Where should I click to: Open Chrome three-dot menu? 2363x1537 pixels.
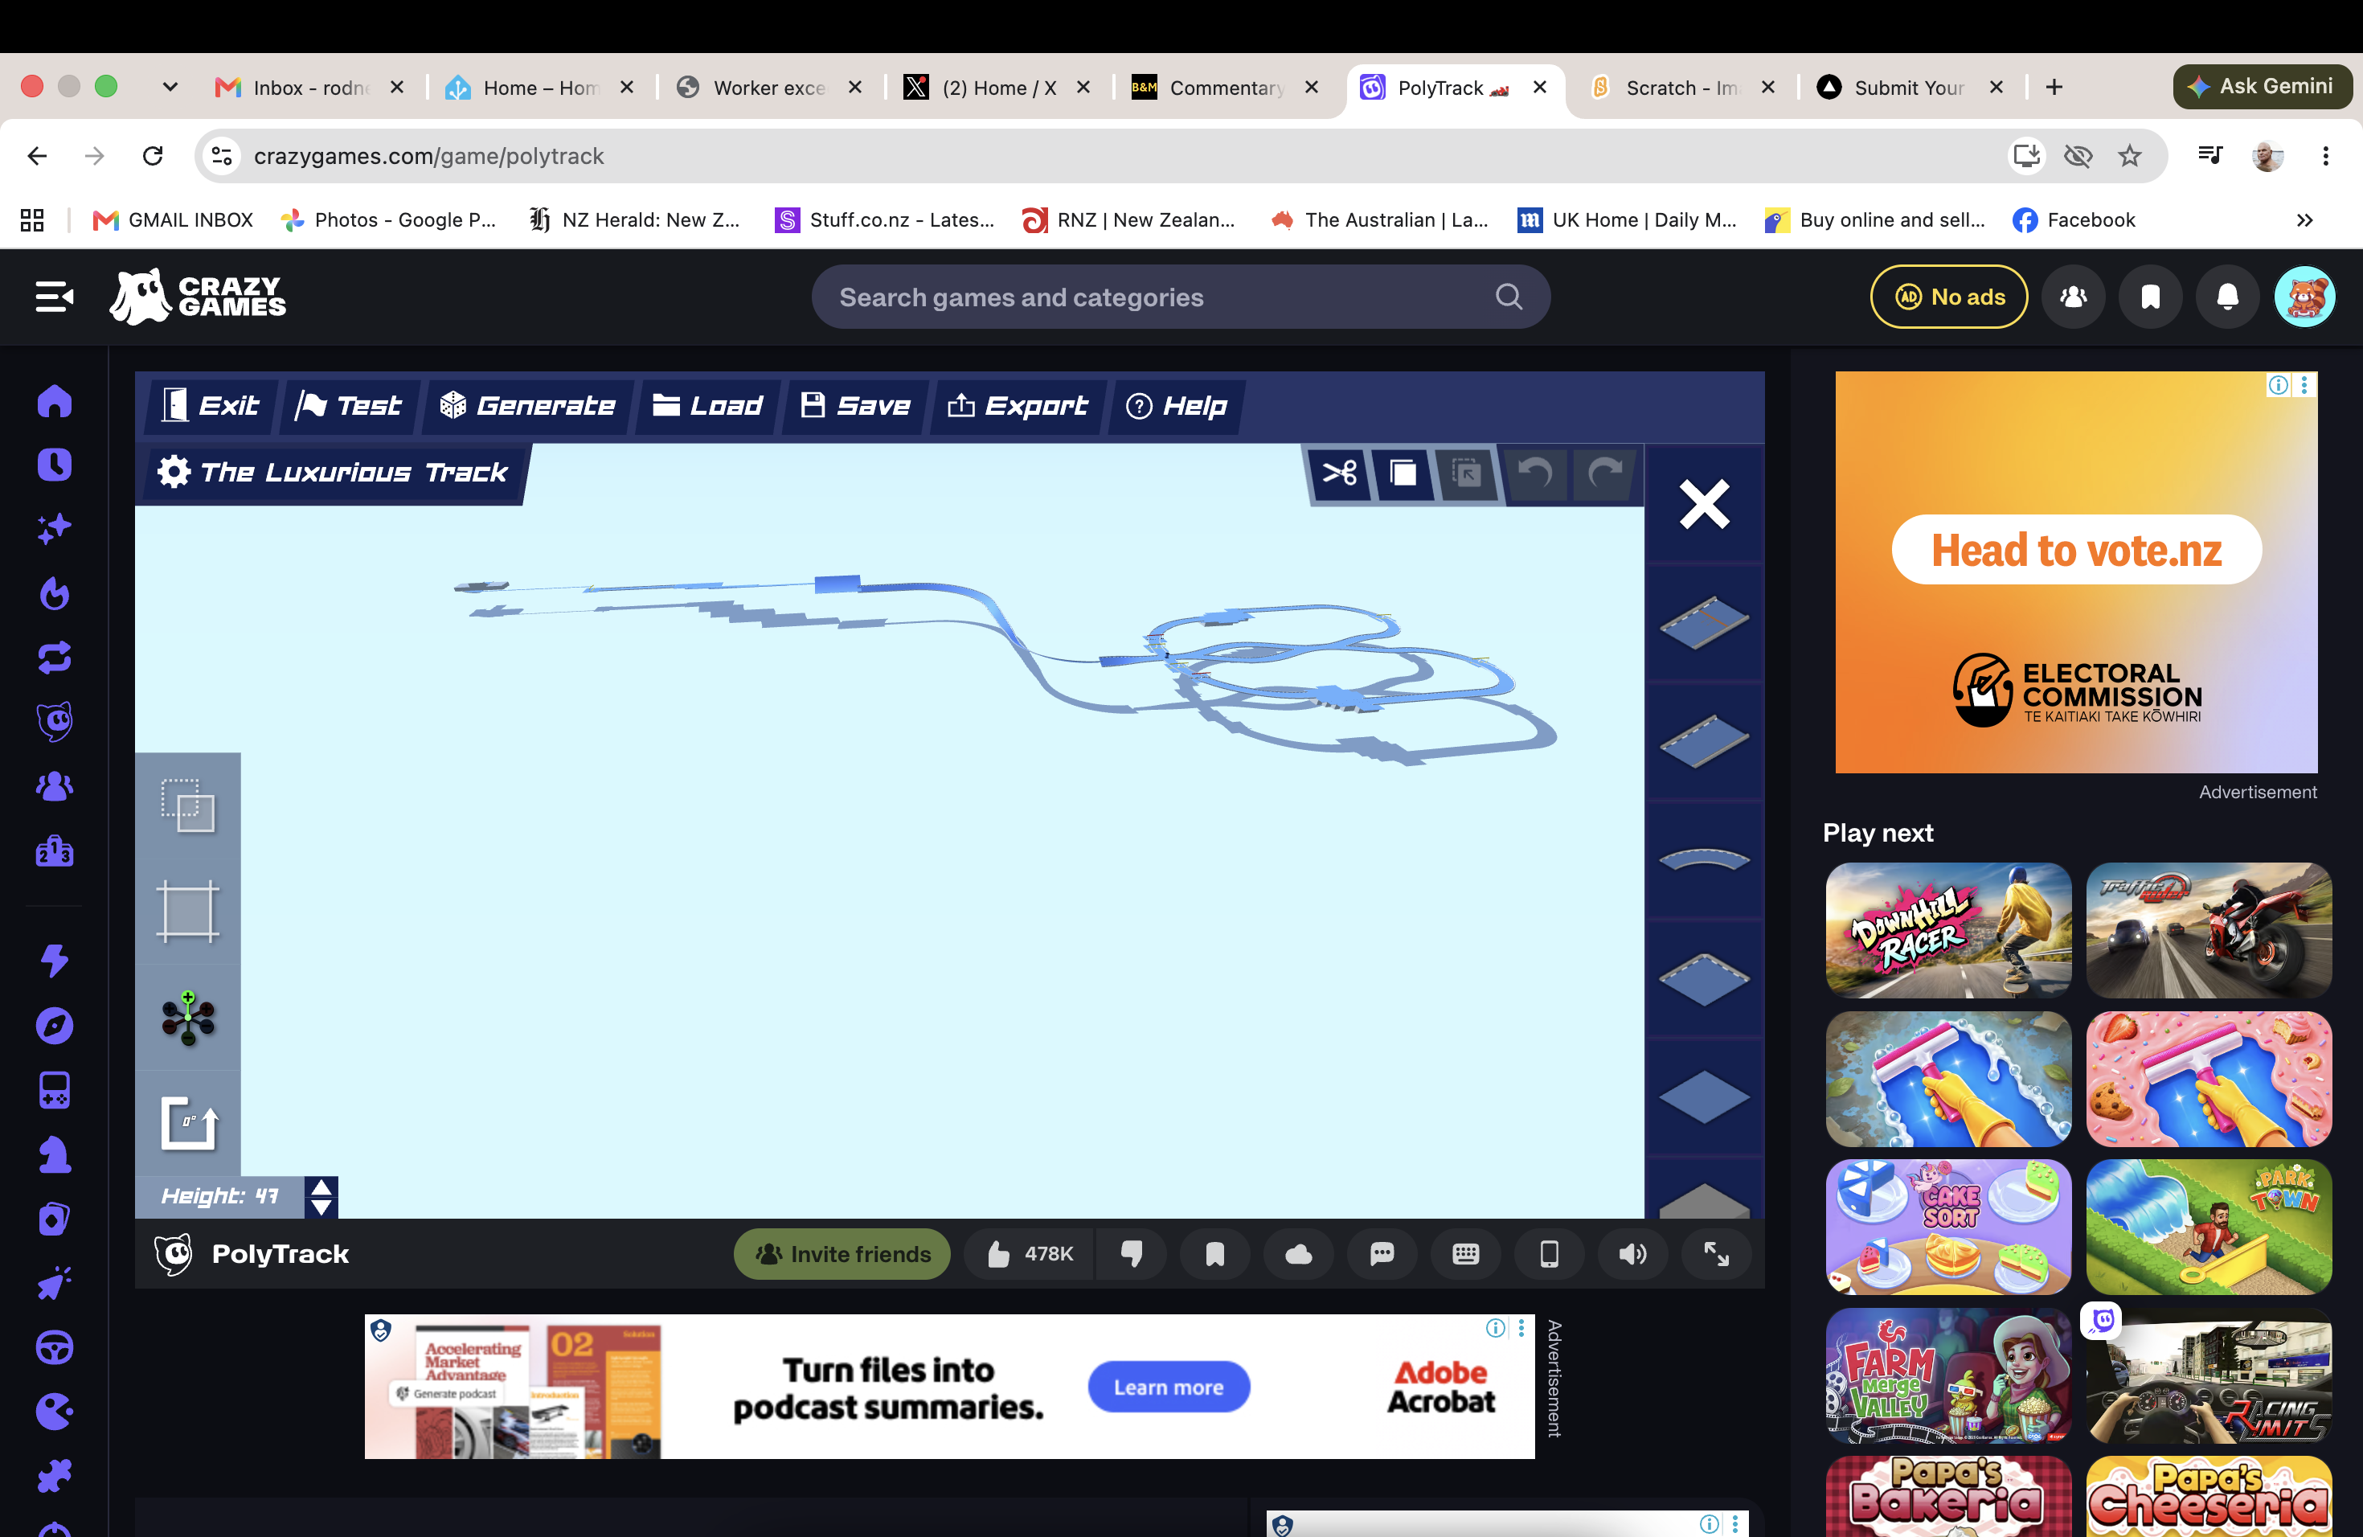point(2325,156)
